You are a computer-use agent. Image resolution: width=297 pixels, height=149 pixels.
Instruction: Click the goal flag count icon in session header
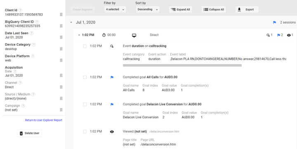point(278,35)
